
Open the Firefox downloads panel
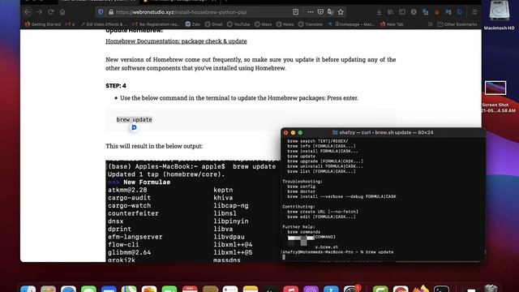[x=379, y=12]
